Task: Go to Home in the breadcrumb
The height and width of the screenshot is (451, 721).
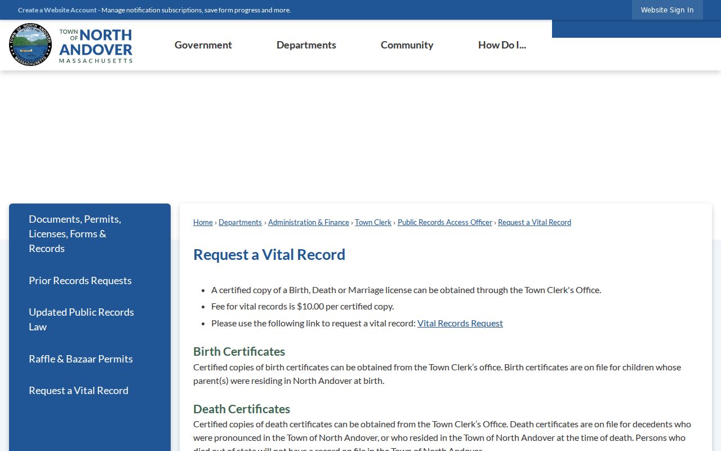Action: pyautogui.click(x=203, y=222)
